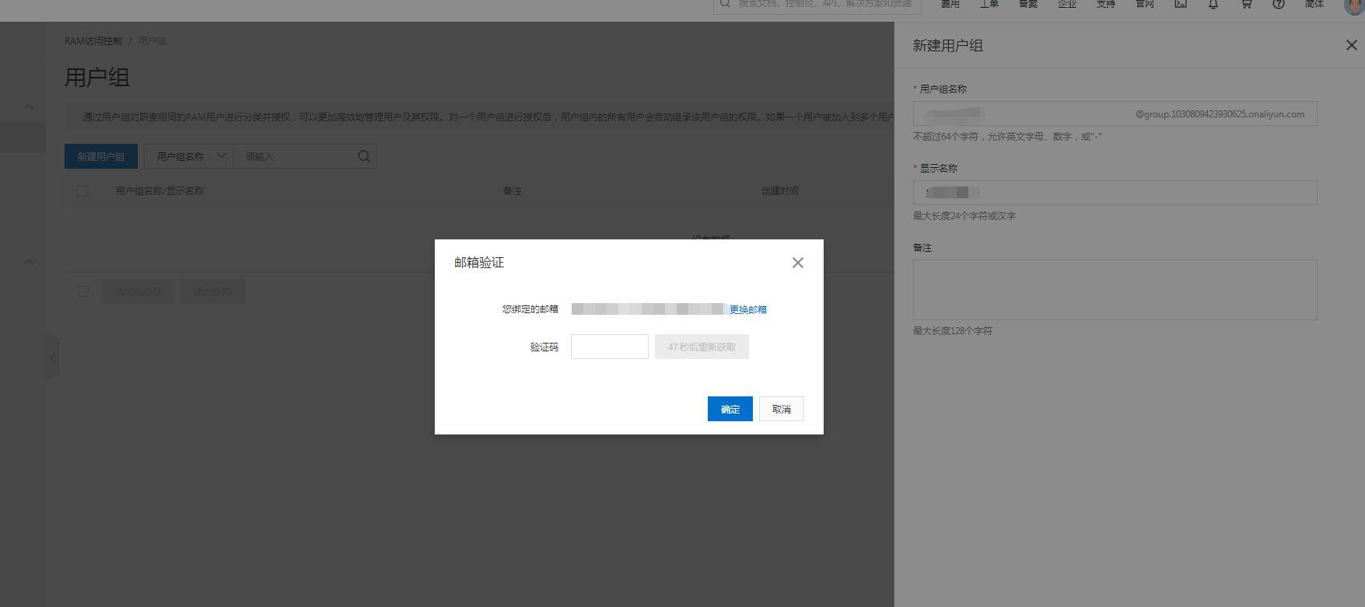
Task: Collapse the lower sidebar section chevron
Action: point(29,262)
